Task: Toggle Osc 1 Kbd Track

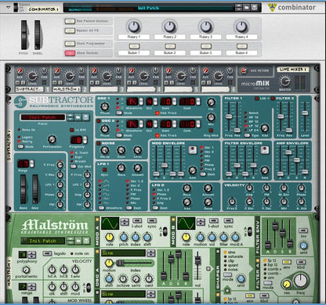Action: (158, 113)
